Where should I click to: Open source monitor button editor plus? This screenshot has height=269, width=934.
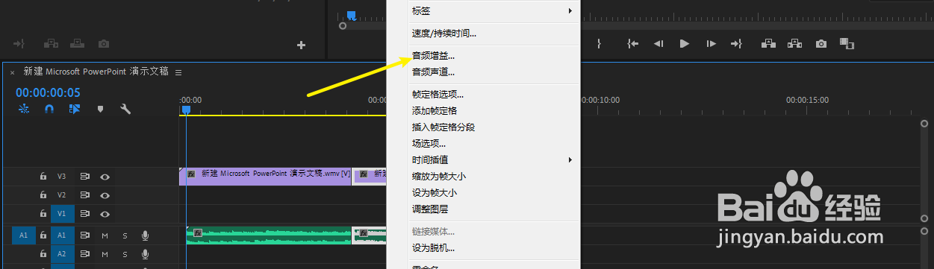click(x=302, y=45)
